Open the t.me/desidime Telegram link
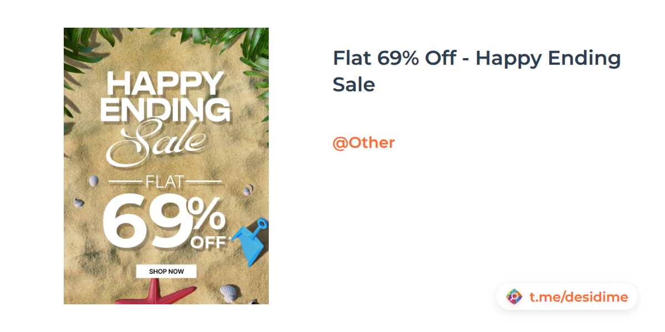The width and height of the screenshot is (665, 332). [x=578, y=297]
